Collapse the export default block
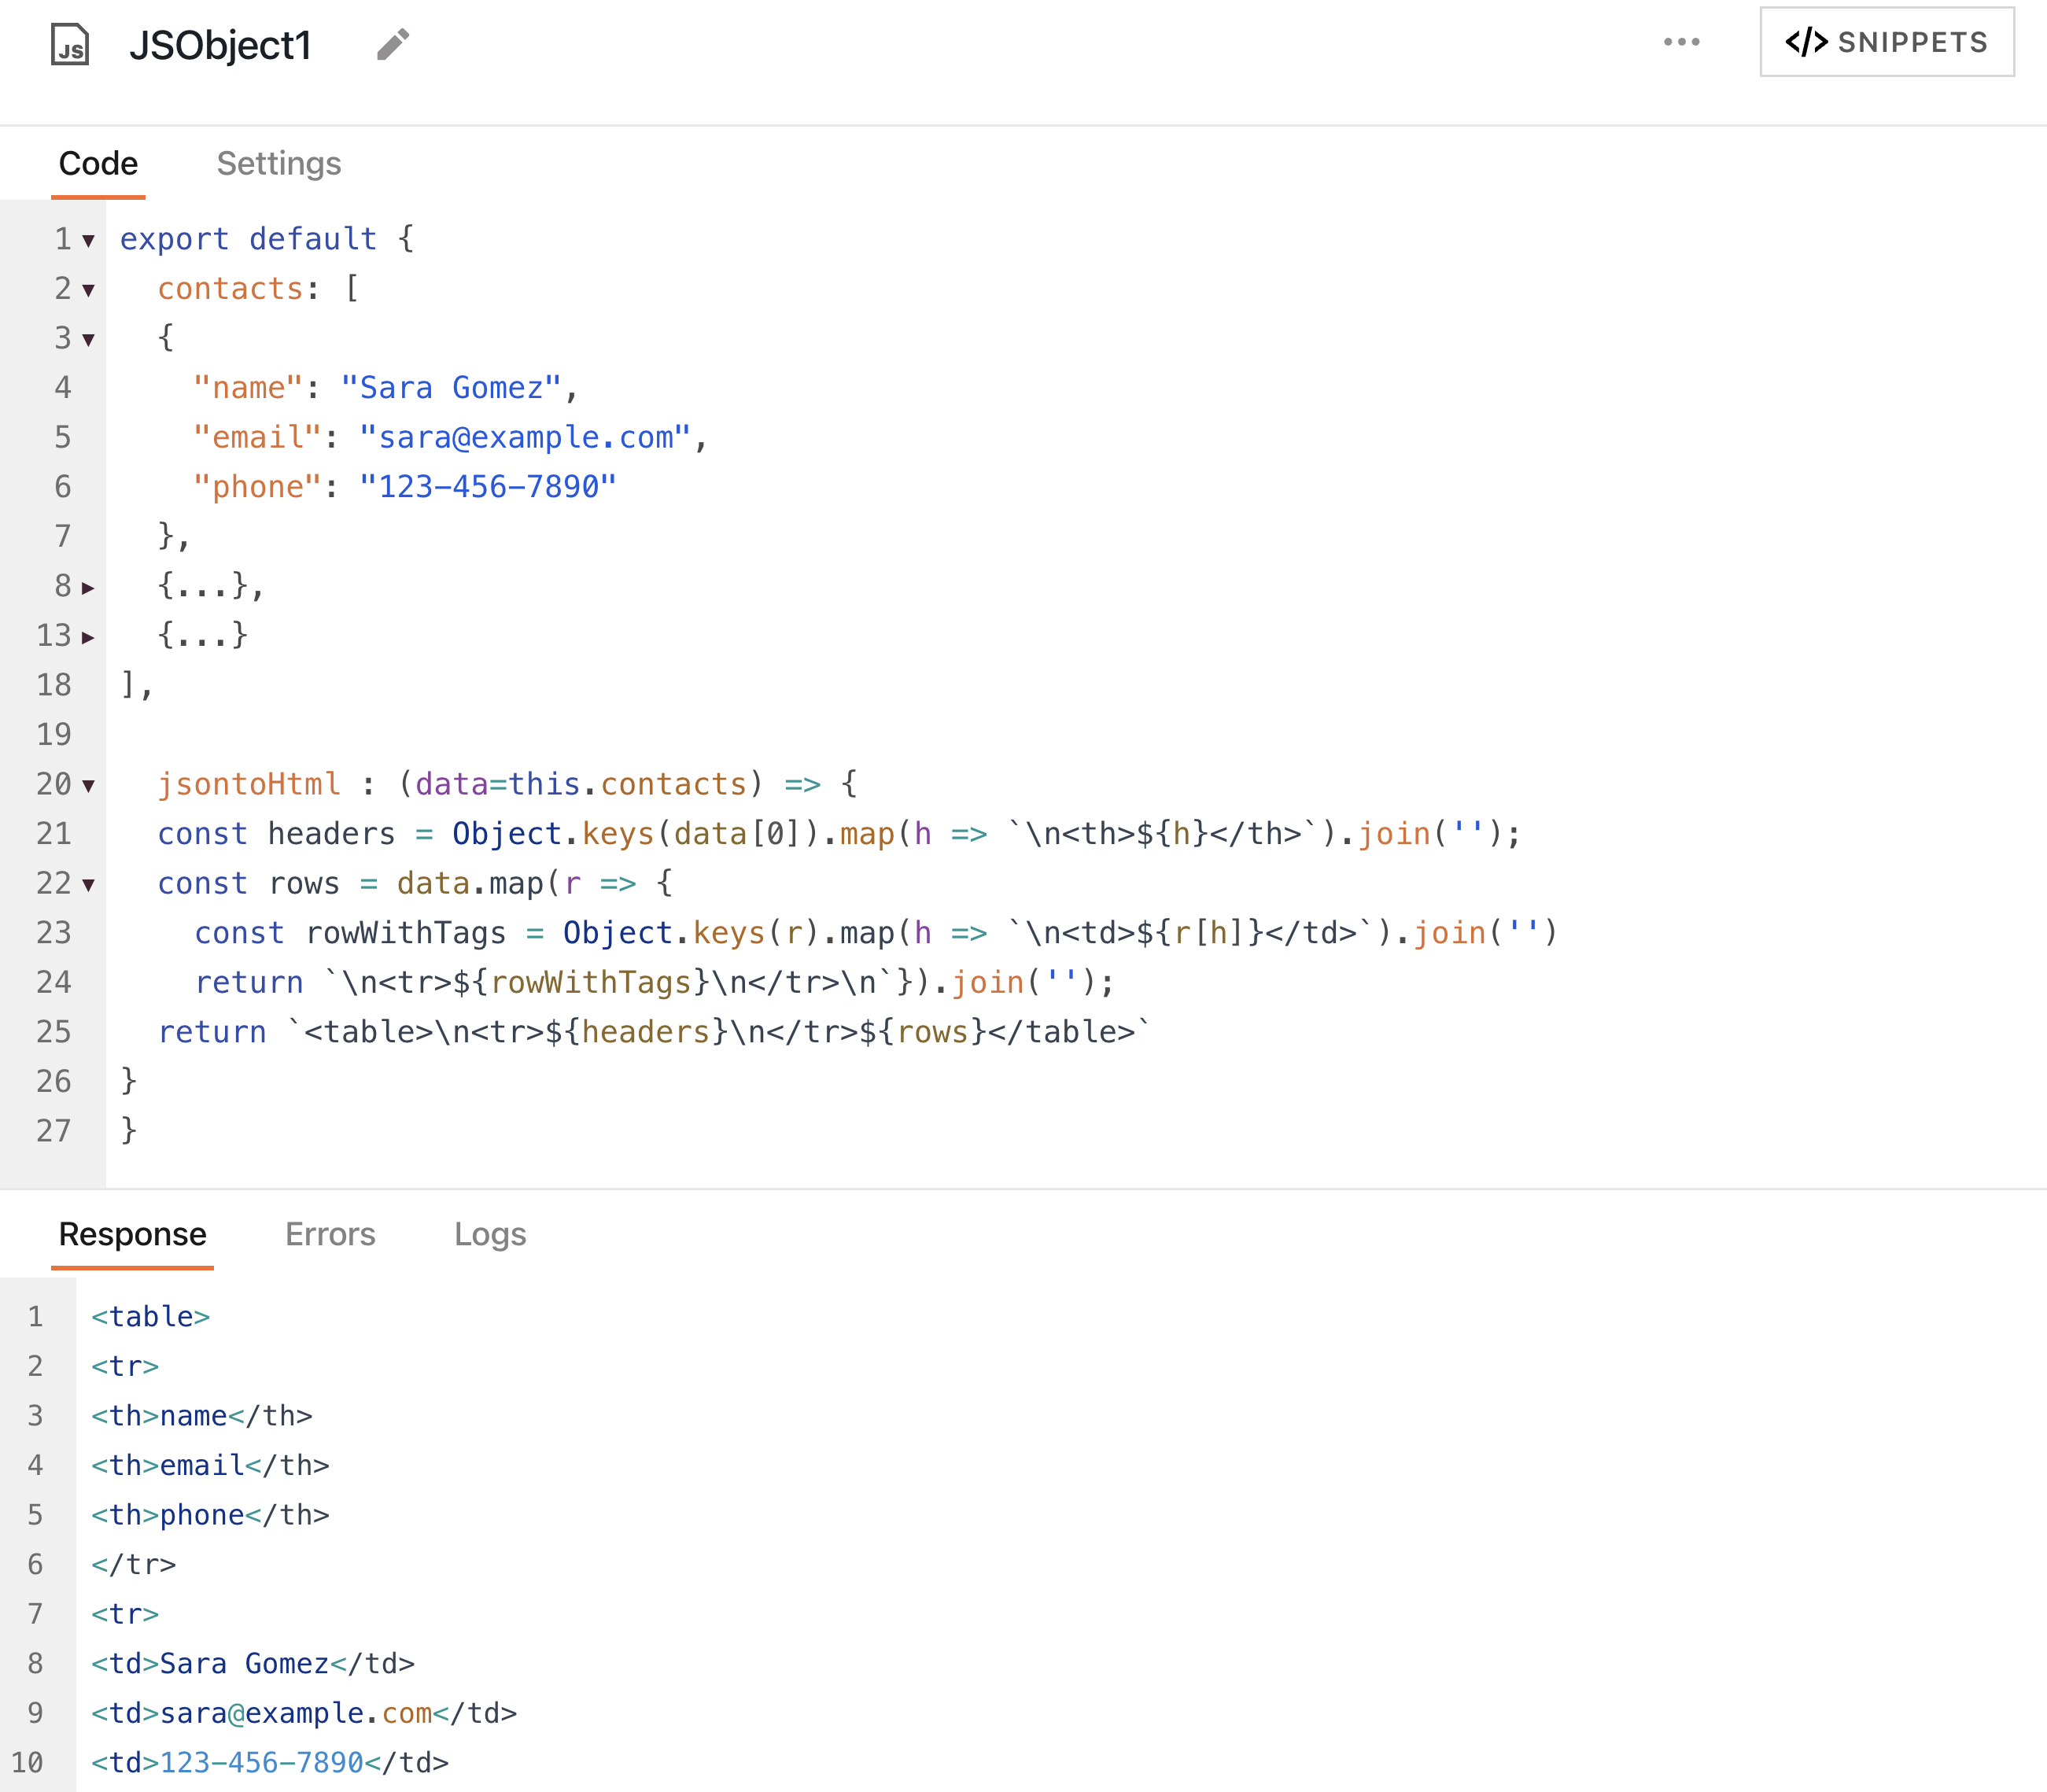 pyautogui.click(x=89, y=239)
